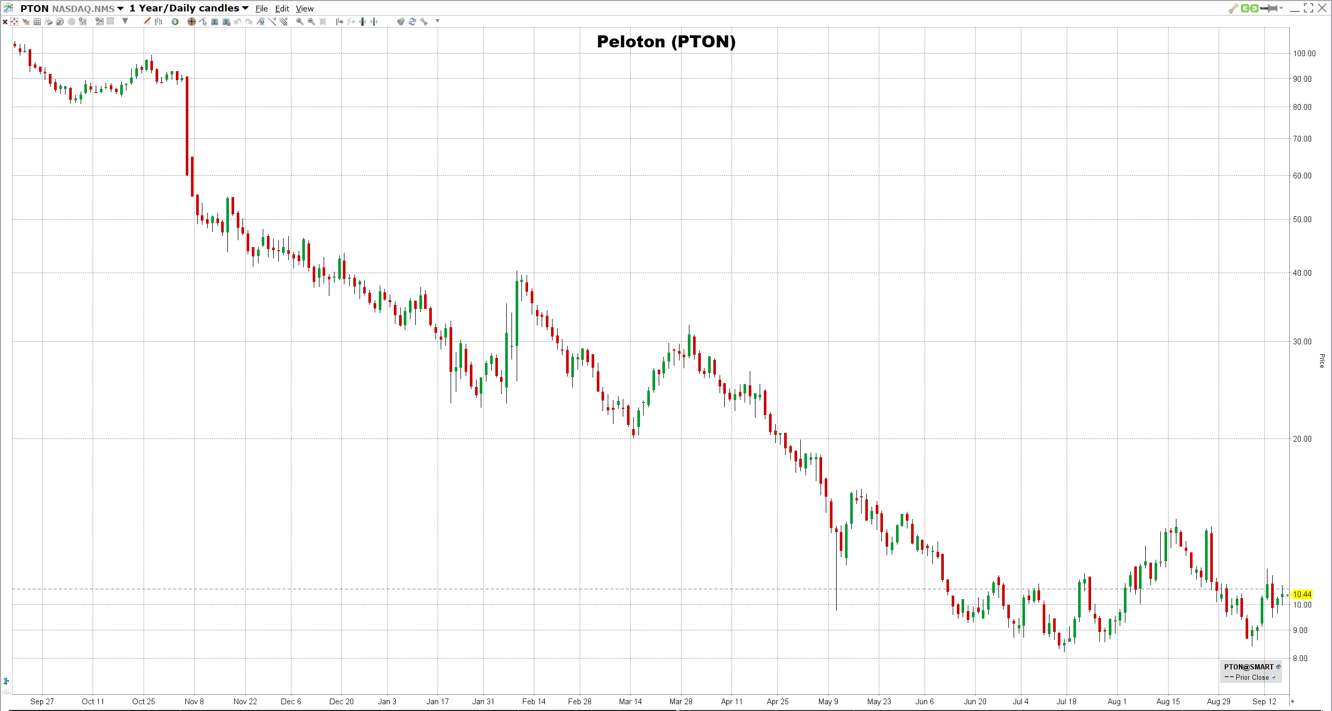Image resolution: width=1332 pixels, height=711 pixels.
Task: Click the green bars study icon
Action: click(x=260, y=21)
